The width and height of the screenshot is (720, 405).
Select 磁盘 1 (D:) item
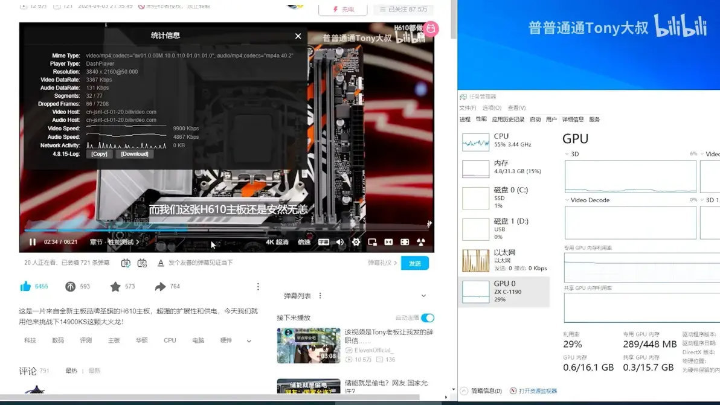pyautogui.click(x=504, y=229)
